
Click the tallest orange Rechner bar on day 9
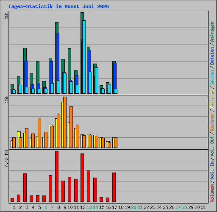65,122
